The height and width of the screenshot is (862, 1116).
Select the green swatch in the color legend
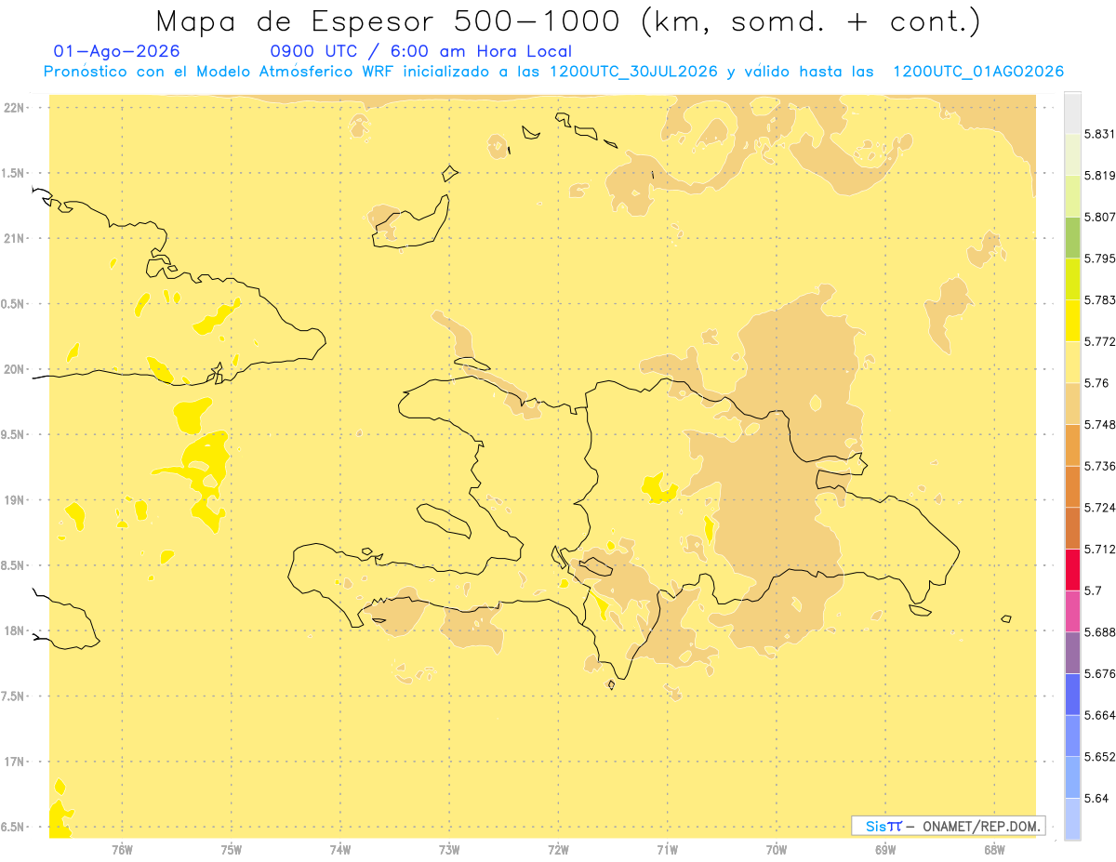pyautogui.click(x=1072, y=237)
